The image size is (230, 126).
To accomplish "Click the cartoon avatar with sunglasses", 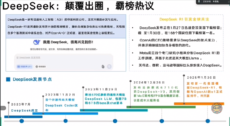I will (217, 109).
